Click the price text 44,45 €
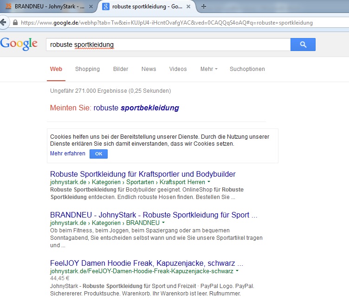The image size is (349, 301). [x=60, y=278]
